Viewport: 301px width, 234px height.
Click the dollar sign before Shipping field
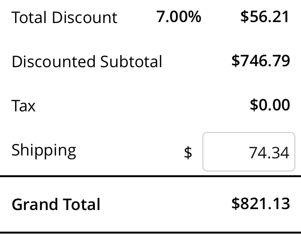(x=188, y=153)
